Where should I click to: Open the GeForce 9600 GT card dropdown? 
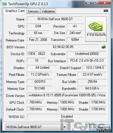click(36, 127)
